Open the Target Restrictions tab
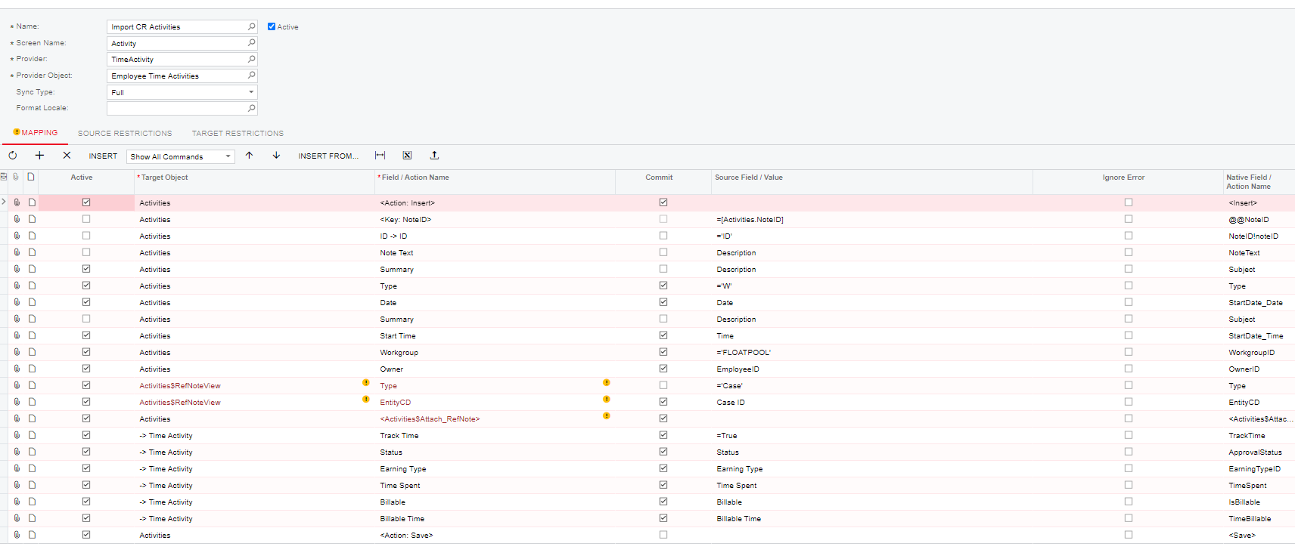Image resolution: width=1295 pixels, height=559 pixels. point(238,134)
